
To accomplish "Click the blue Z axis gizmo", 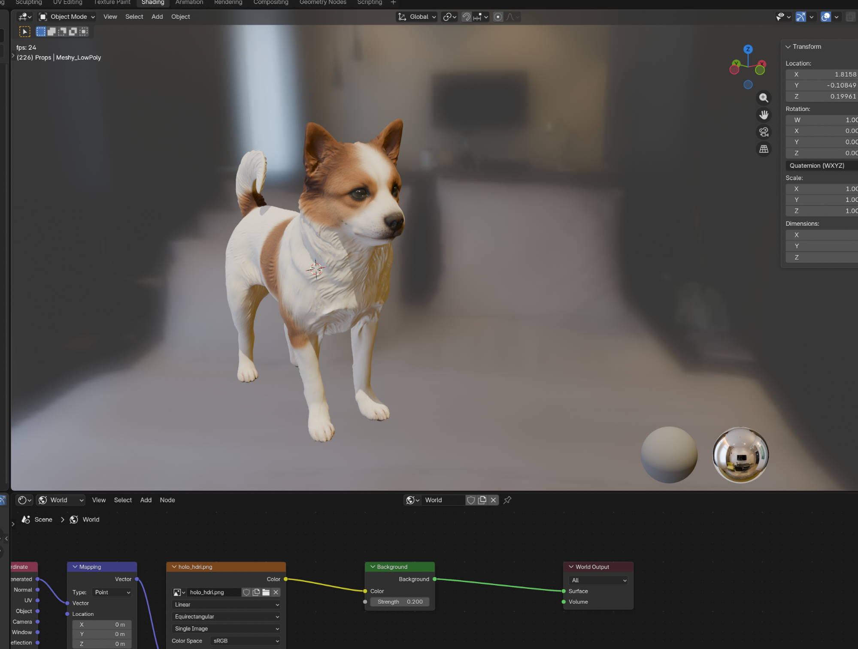I will coord(748,49).
